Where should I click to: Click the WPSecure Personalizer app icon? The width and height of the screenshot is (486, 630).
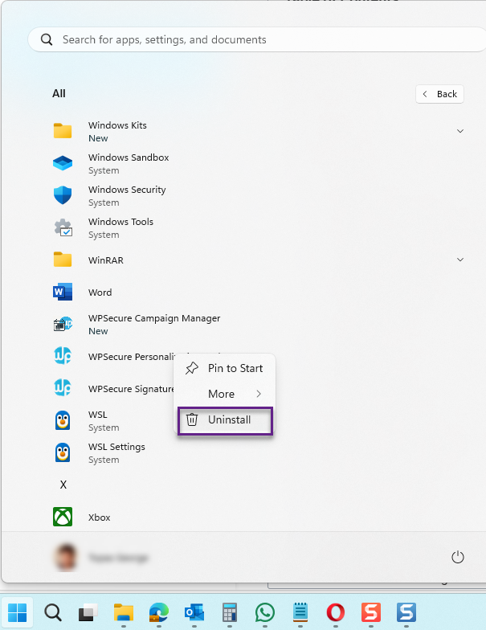[x=63, y=356]
